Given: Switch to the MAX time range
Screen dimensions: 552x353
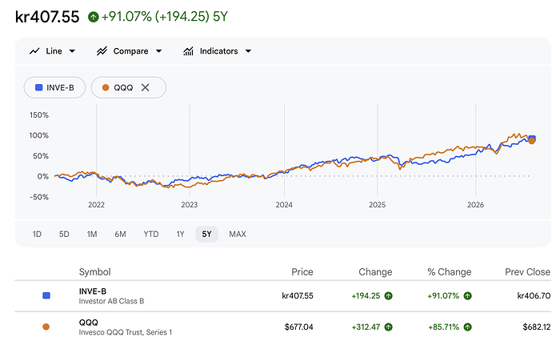Looking at the screenshot, I should tap(238, 235).
